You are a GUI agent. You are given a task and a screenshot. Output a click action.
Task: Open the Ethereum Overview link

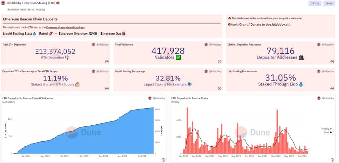pyautogui.click(x=78, y=34)
